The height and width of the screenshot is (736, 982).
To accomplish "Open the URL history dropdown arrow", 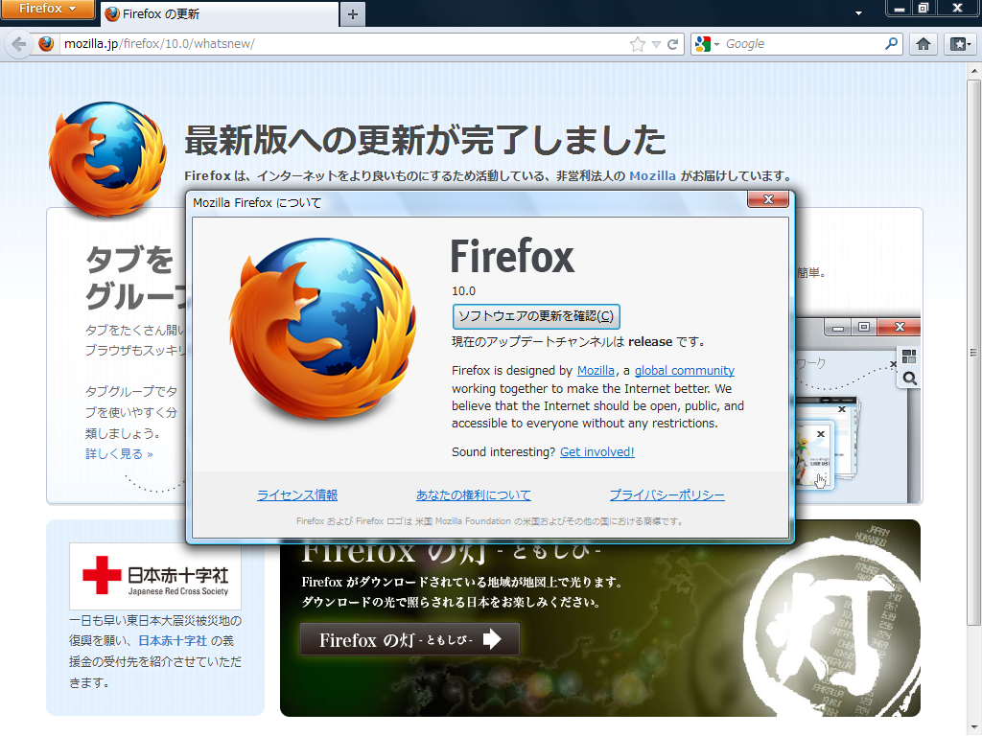I will point(656,44).
